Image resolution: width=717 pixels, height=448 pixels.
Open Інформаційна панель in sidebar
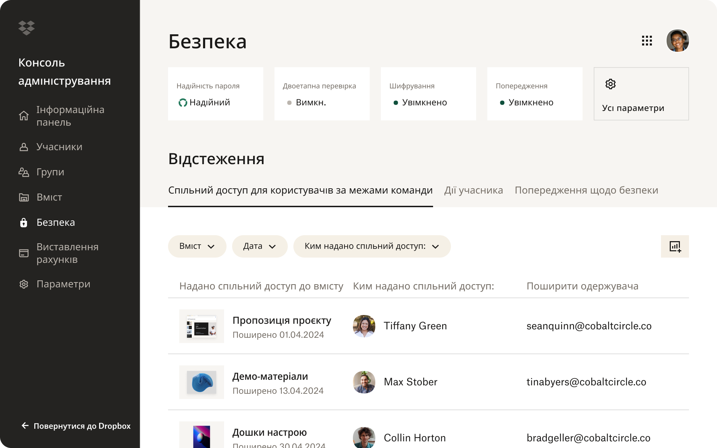point(70,116)
